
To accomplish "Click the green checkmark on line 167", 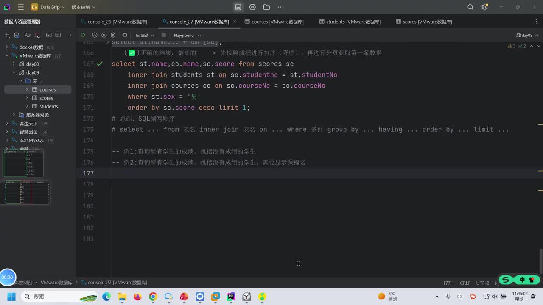I will tap(99, 64).
